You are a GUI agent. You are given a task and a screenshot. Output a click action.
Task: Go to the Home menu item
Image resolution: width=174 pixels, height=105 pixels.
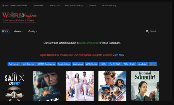click(x=5, y=31)
